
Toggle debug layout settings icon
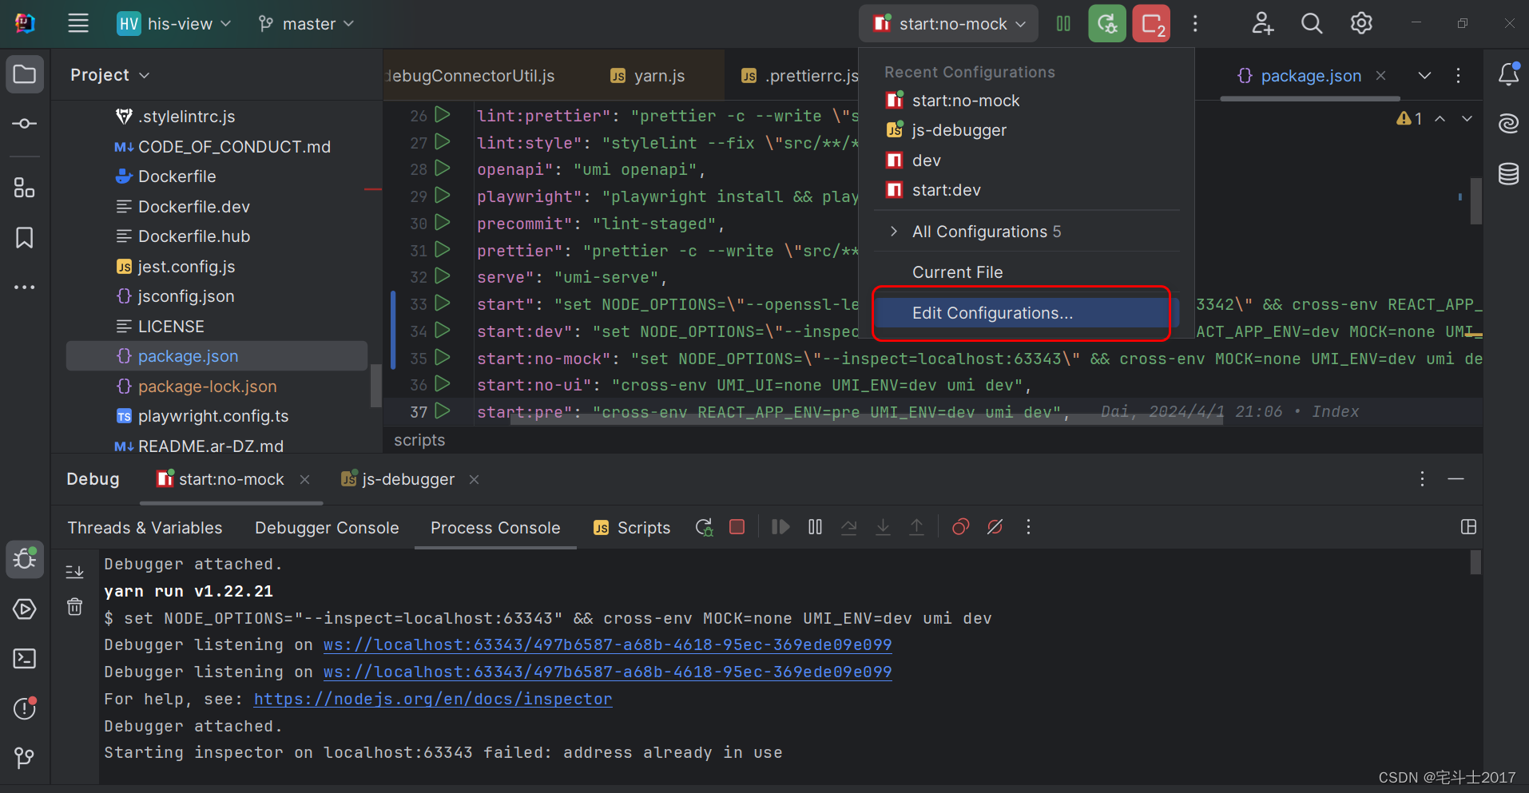1468,527
